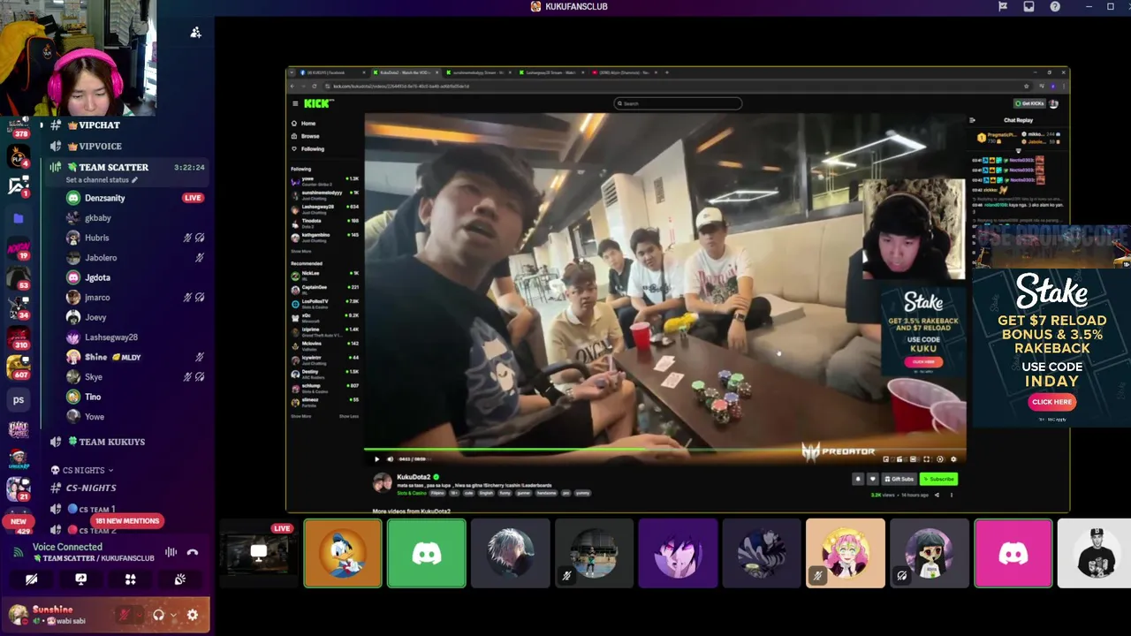Turn on camera in voice panel

click(x=31, y=579)
